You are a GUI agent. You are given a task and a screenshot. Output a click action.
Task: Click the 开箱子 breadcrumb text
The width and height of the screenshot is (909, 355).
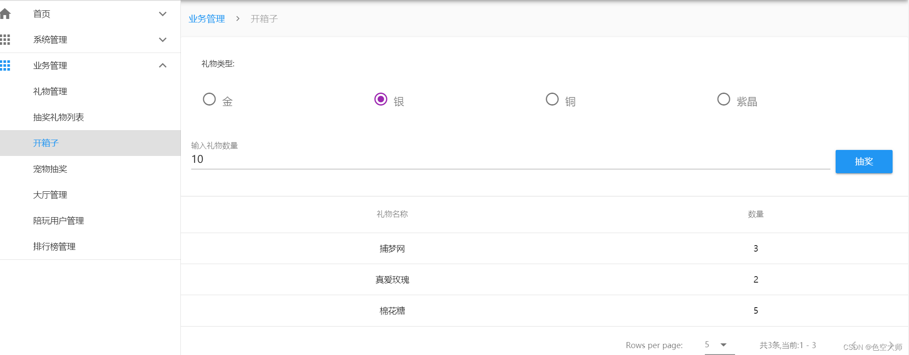(264, 19)
